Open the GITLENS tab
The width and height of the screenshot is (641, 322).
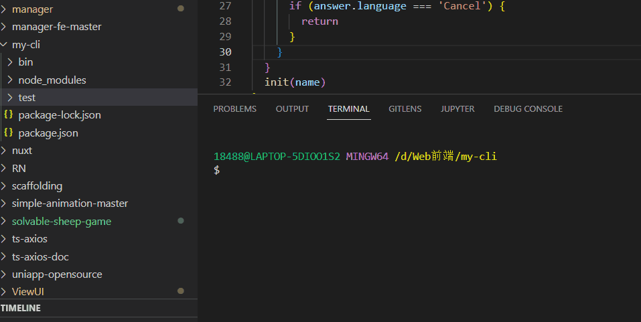[405, 108]
